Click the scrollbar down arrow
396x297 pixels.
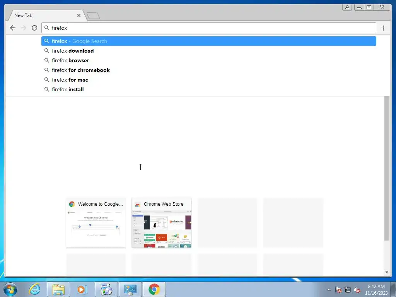[387, 272]
